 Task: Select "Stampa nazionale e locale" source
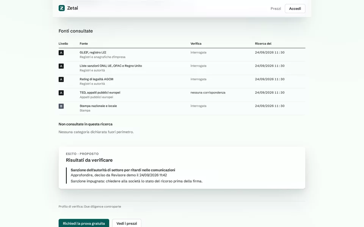pyautogui.click(x=98, y=106)
